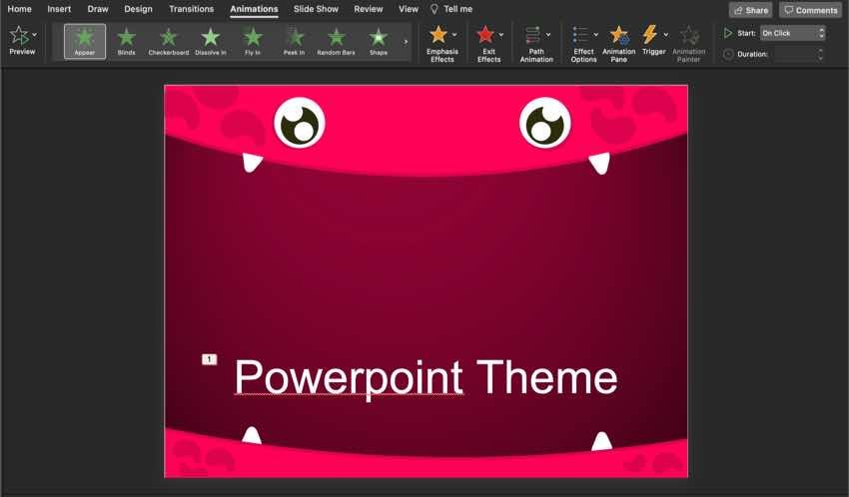Image resolution: width=849 pixels, height=497 pixels.
Task: Switch to the Transitions tab
Action: 191,9
